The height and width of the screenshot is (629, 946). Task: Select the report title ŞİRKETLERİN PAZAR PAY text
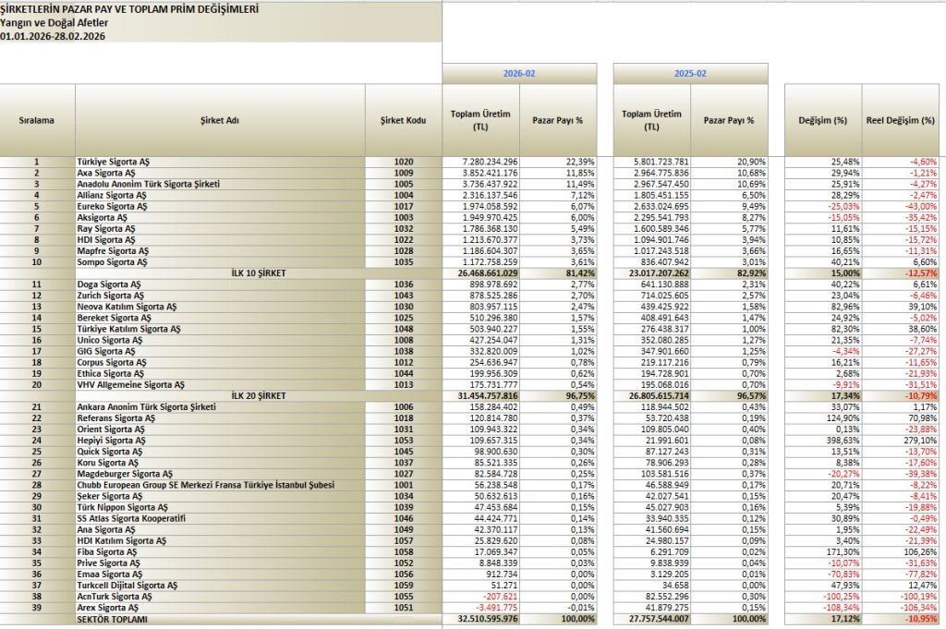(129, 8)
